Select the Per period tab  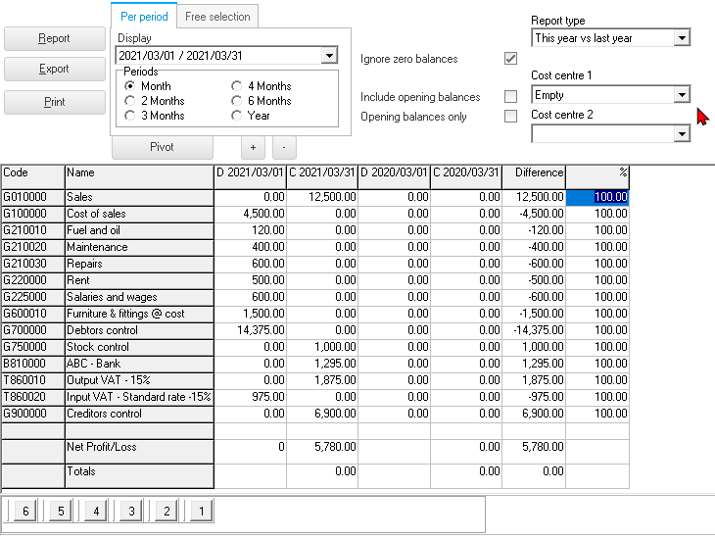(x=144, y=17)
